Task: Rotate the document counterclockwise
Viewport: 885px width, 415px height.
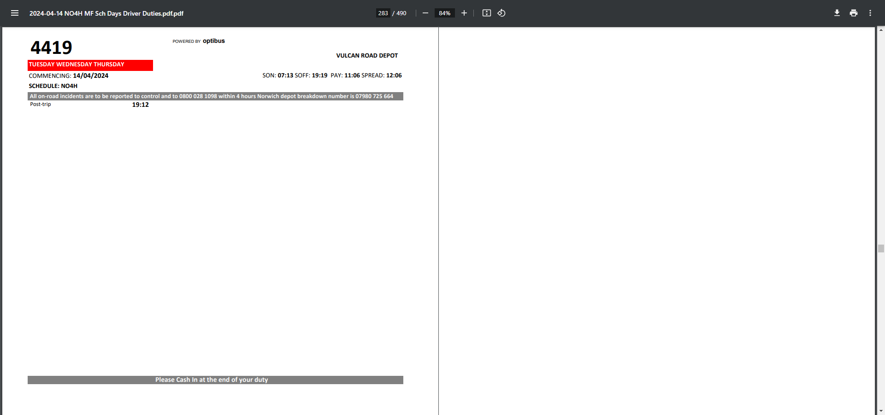Action: [x=501, y=13]
